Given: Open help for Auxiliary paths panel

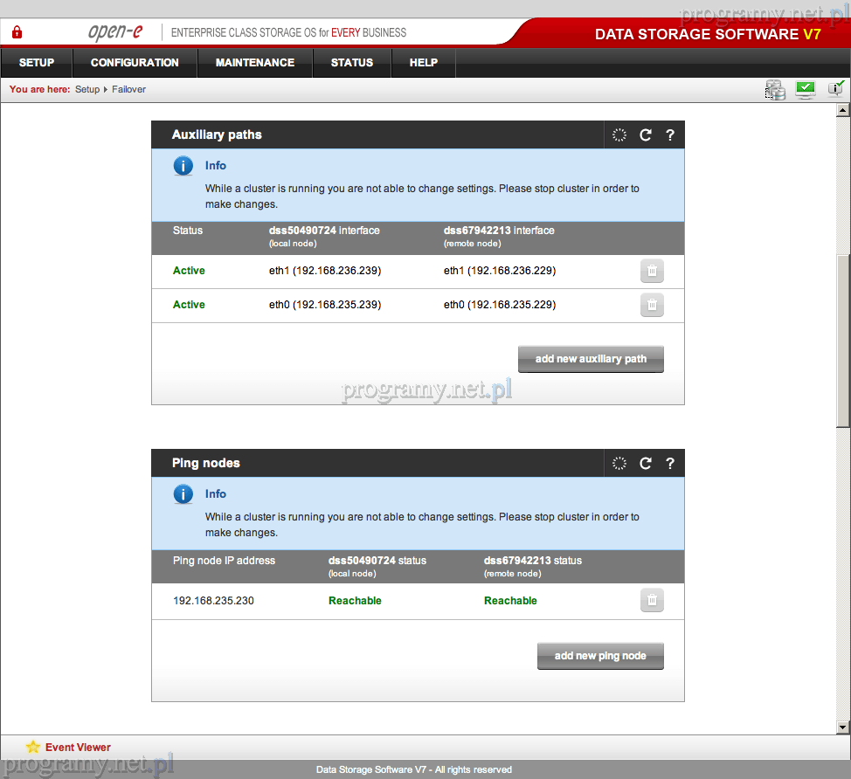Looking at the screenshot, I should pyautogui.click(x=670, y=134).
